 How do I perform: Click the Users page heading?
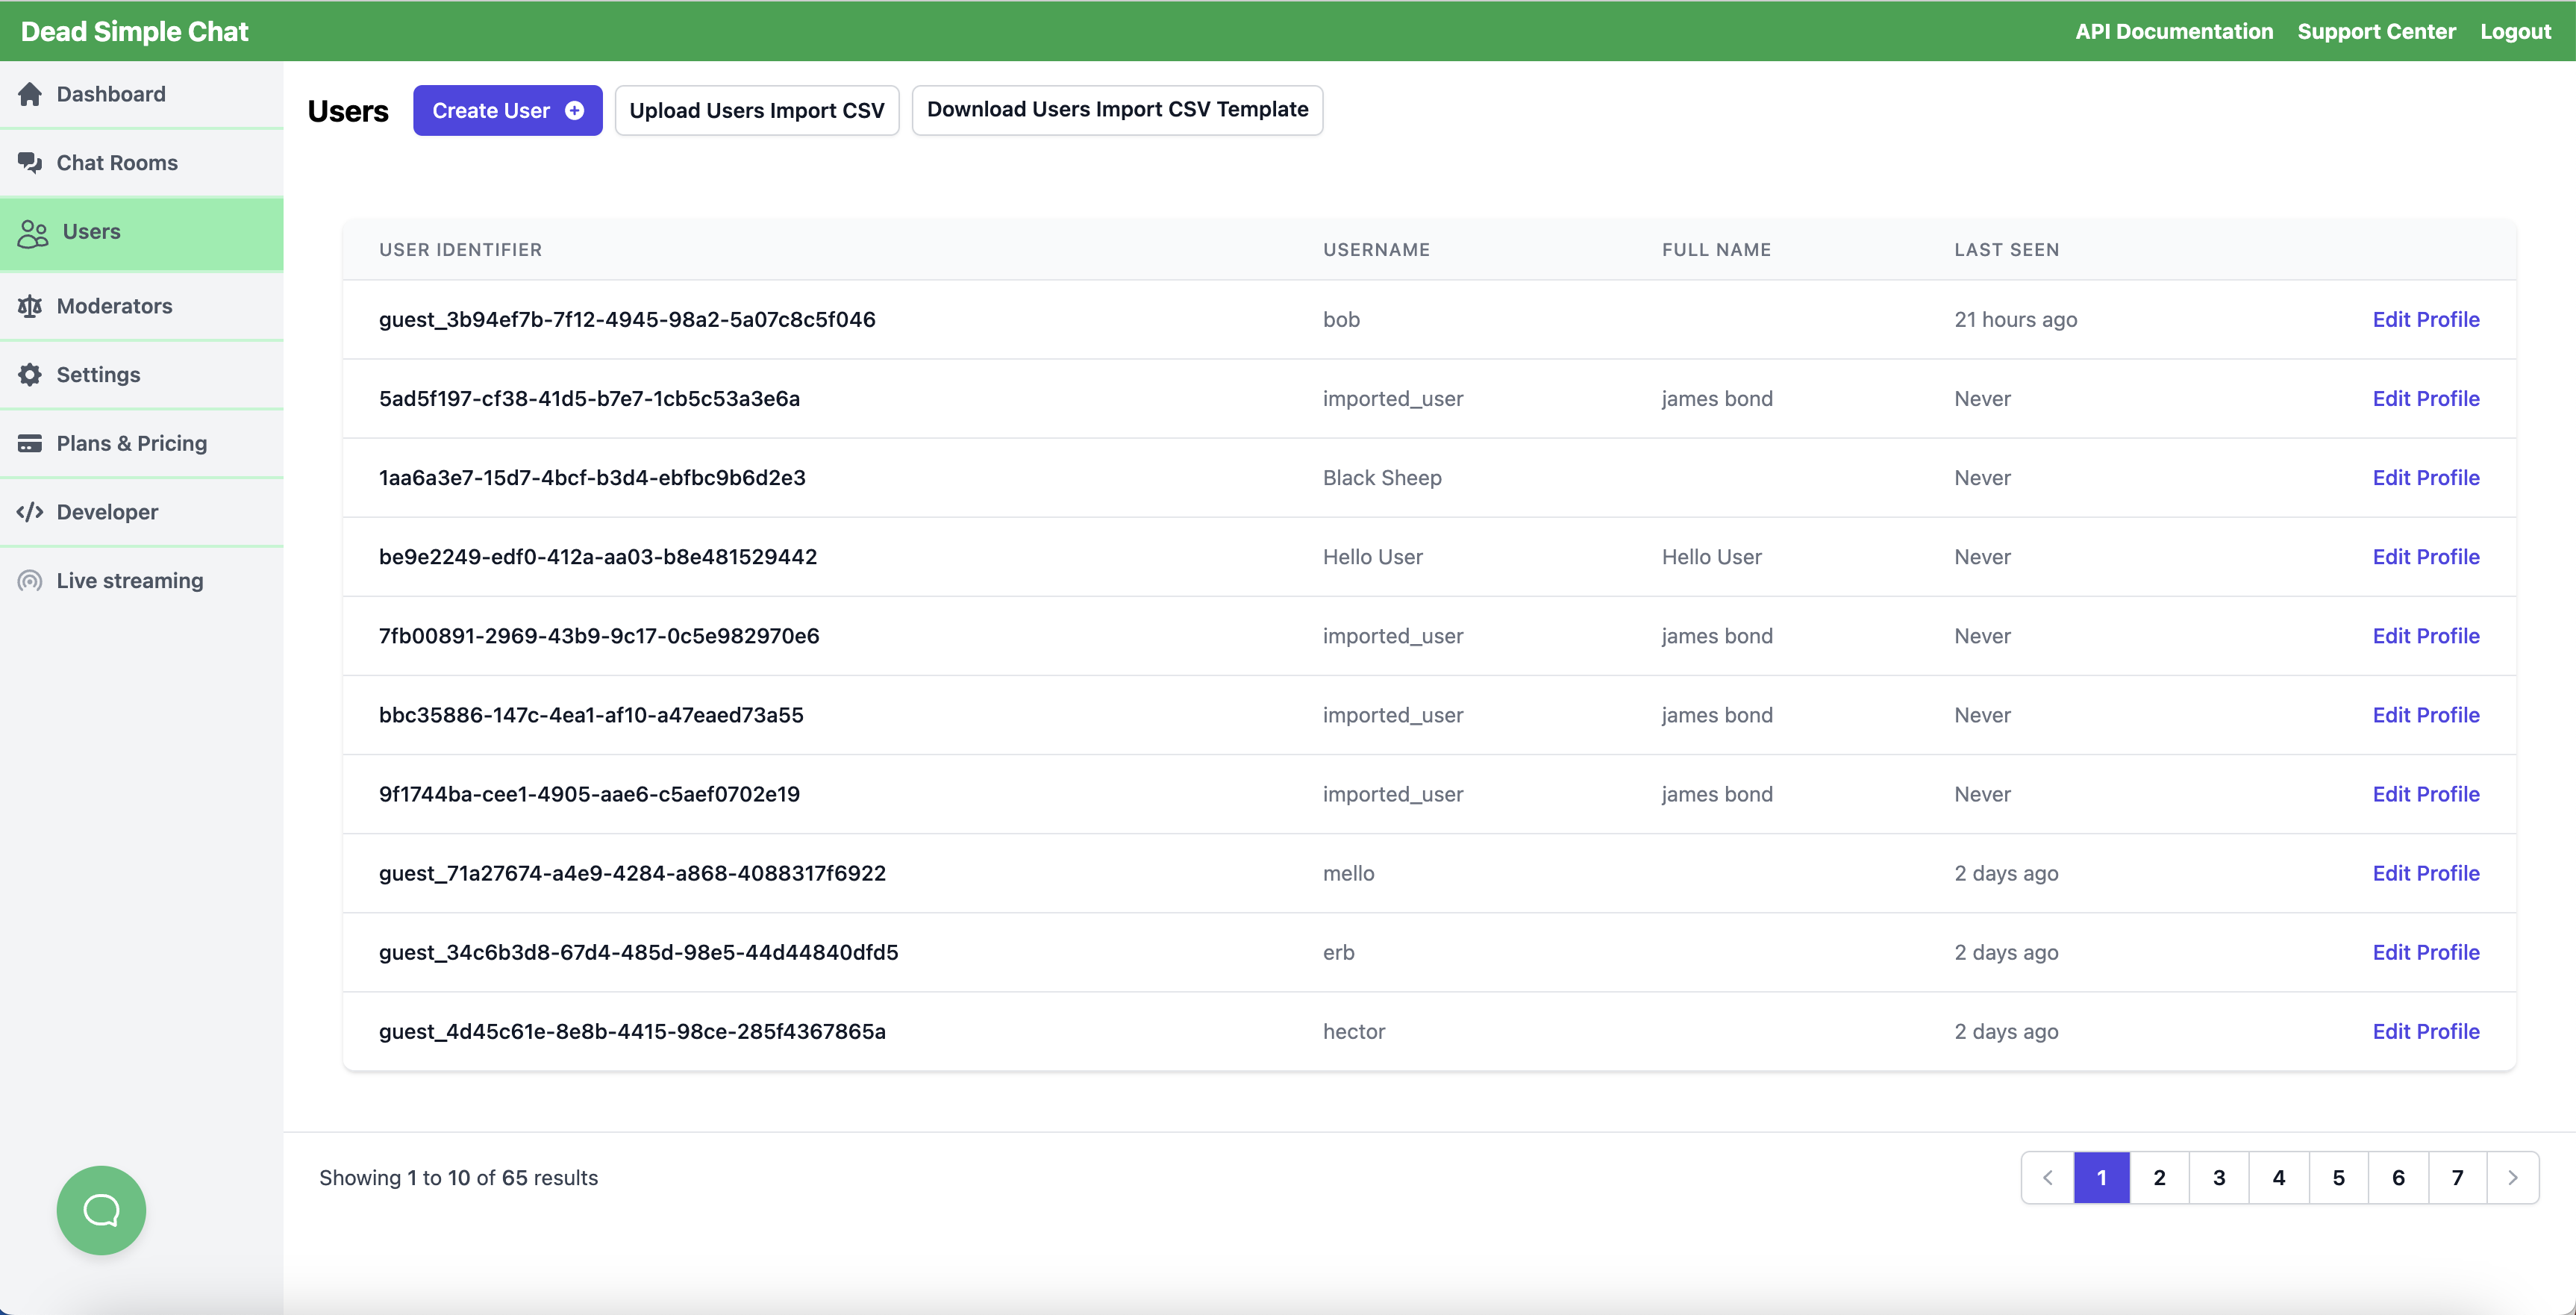(x=348, y=111)
